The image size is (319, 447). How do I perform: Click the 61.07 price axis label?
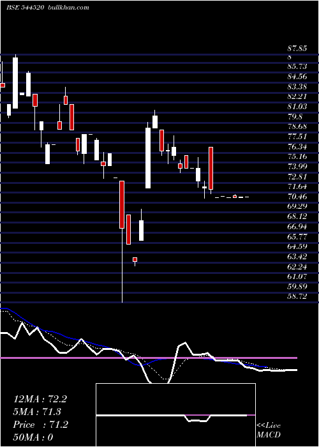297,277
